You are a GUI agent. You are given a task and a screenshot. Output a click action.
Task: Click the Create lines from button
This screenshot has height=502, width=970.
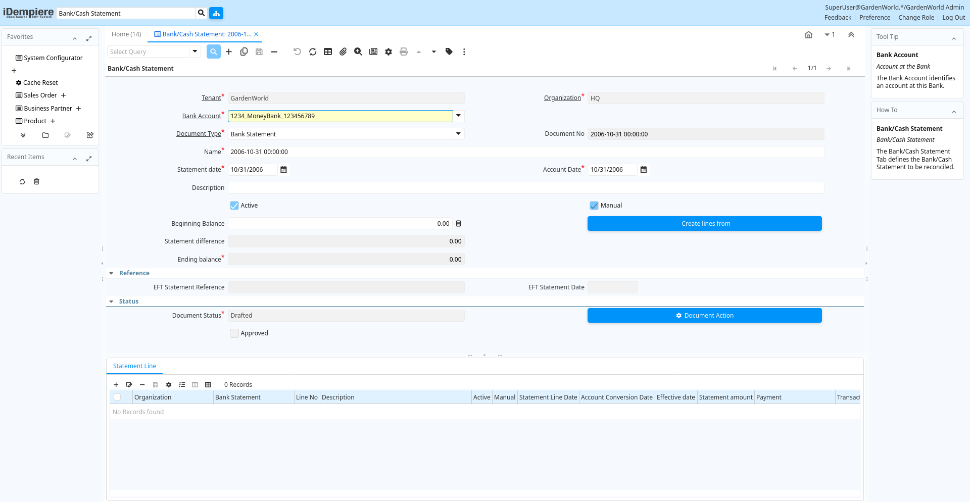(x=704, y=224)
